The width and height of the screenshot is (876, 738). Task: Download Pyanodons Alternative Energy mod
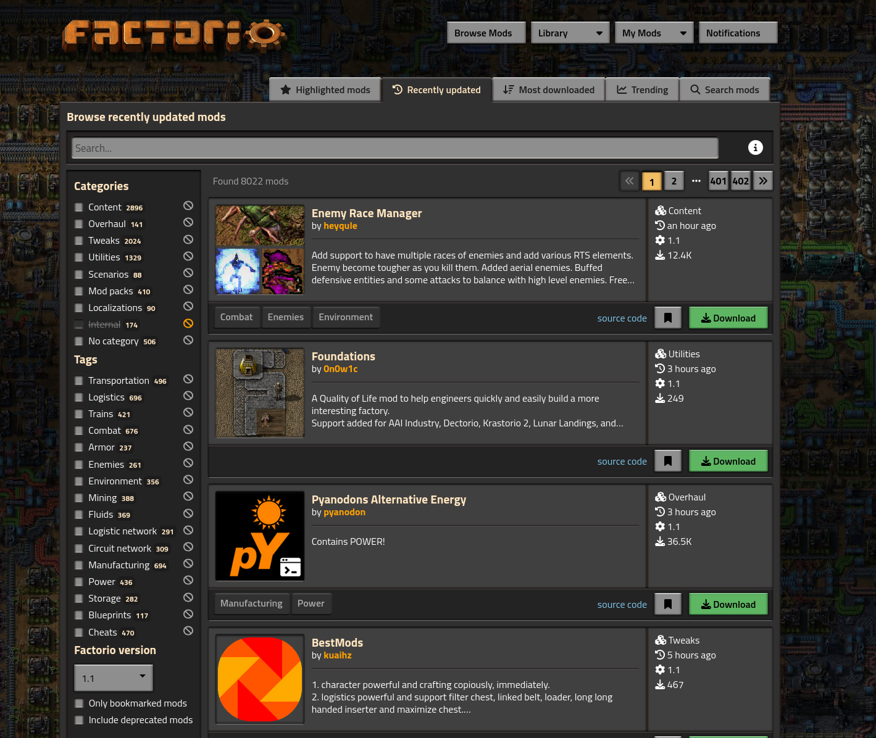tap(728, 604)
